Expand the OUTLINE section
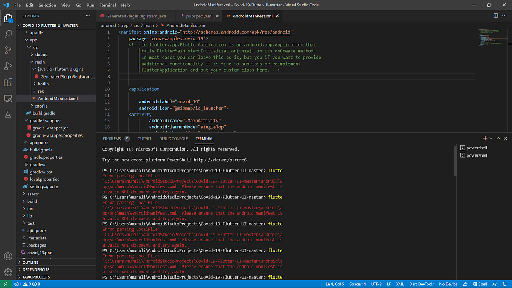This screenshot has width=512, height=288. point(30,262)
